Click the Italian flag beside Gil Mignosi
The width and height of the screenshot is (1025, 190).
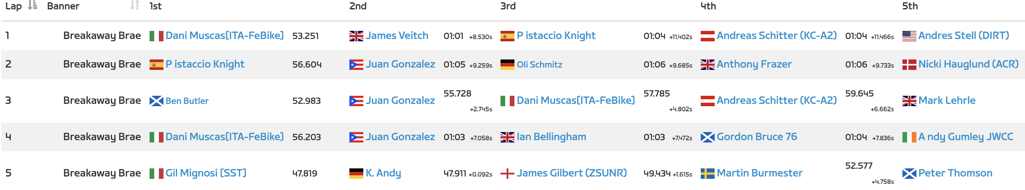point(156,174)
